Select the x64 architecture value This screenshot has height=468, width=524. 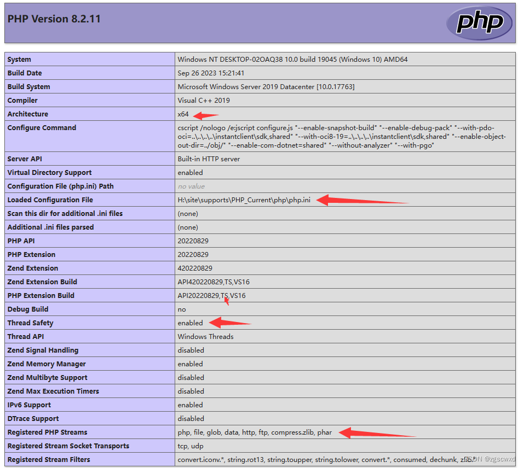(x=183, y=114)
